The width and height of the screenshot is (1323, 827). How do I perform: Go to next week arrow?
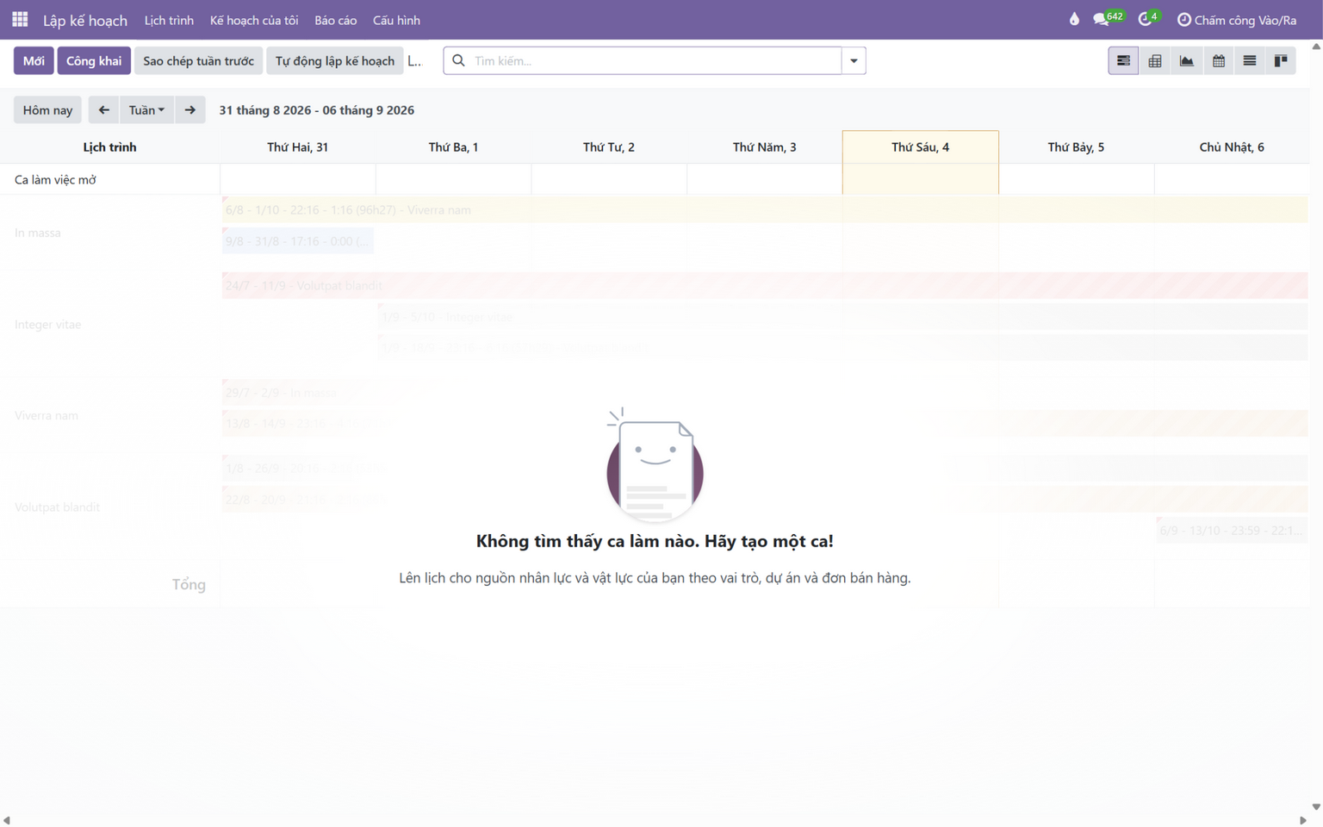[x=190, y=109]
